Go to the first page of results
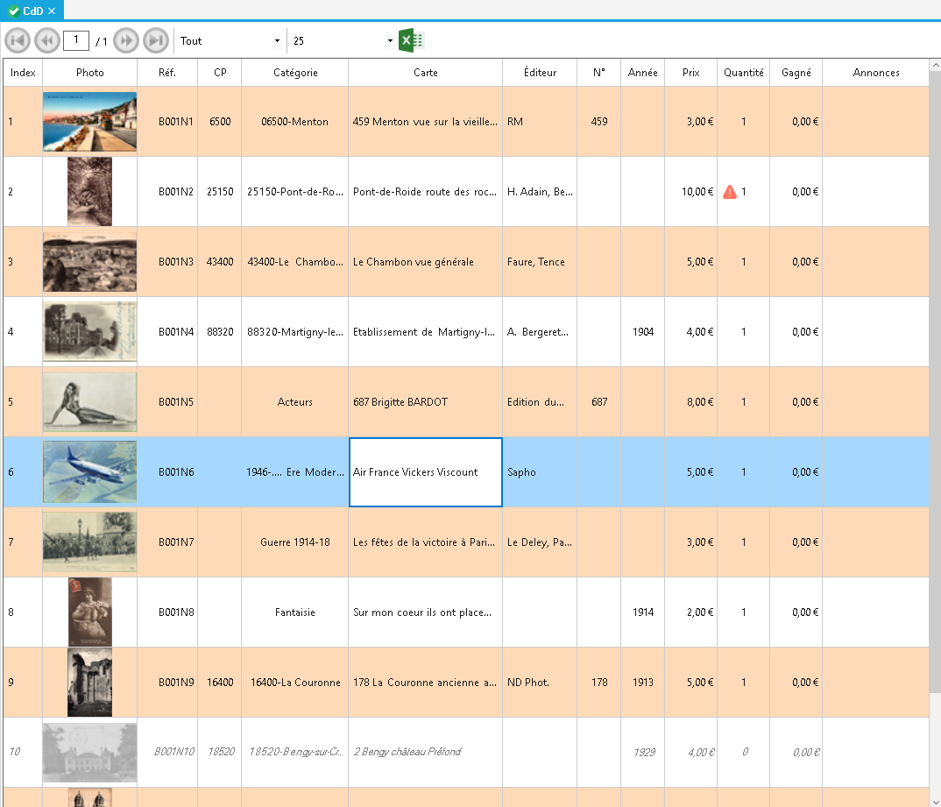 [18, 40]
